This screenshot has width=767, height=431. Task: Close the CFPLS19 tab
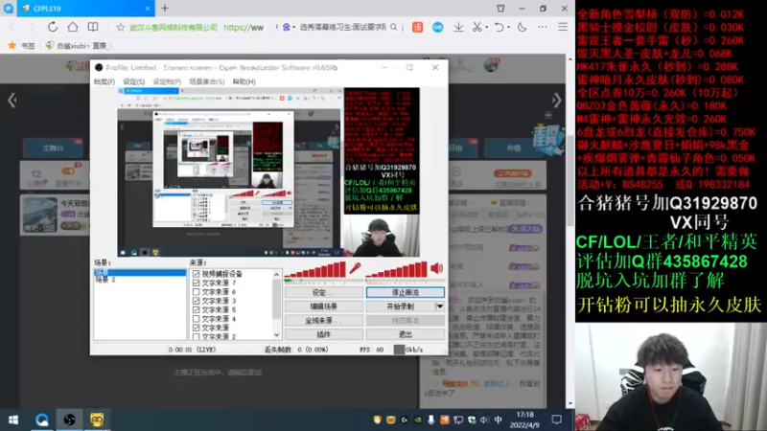[x=148, y=9]
